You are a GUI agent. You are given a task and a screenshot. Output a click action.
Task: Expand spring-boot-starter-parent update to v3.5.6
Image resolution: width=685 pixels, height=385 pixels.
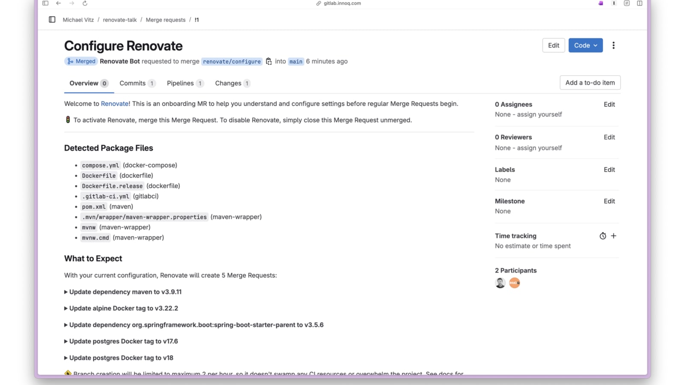click(x=194, y=325)
